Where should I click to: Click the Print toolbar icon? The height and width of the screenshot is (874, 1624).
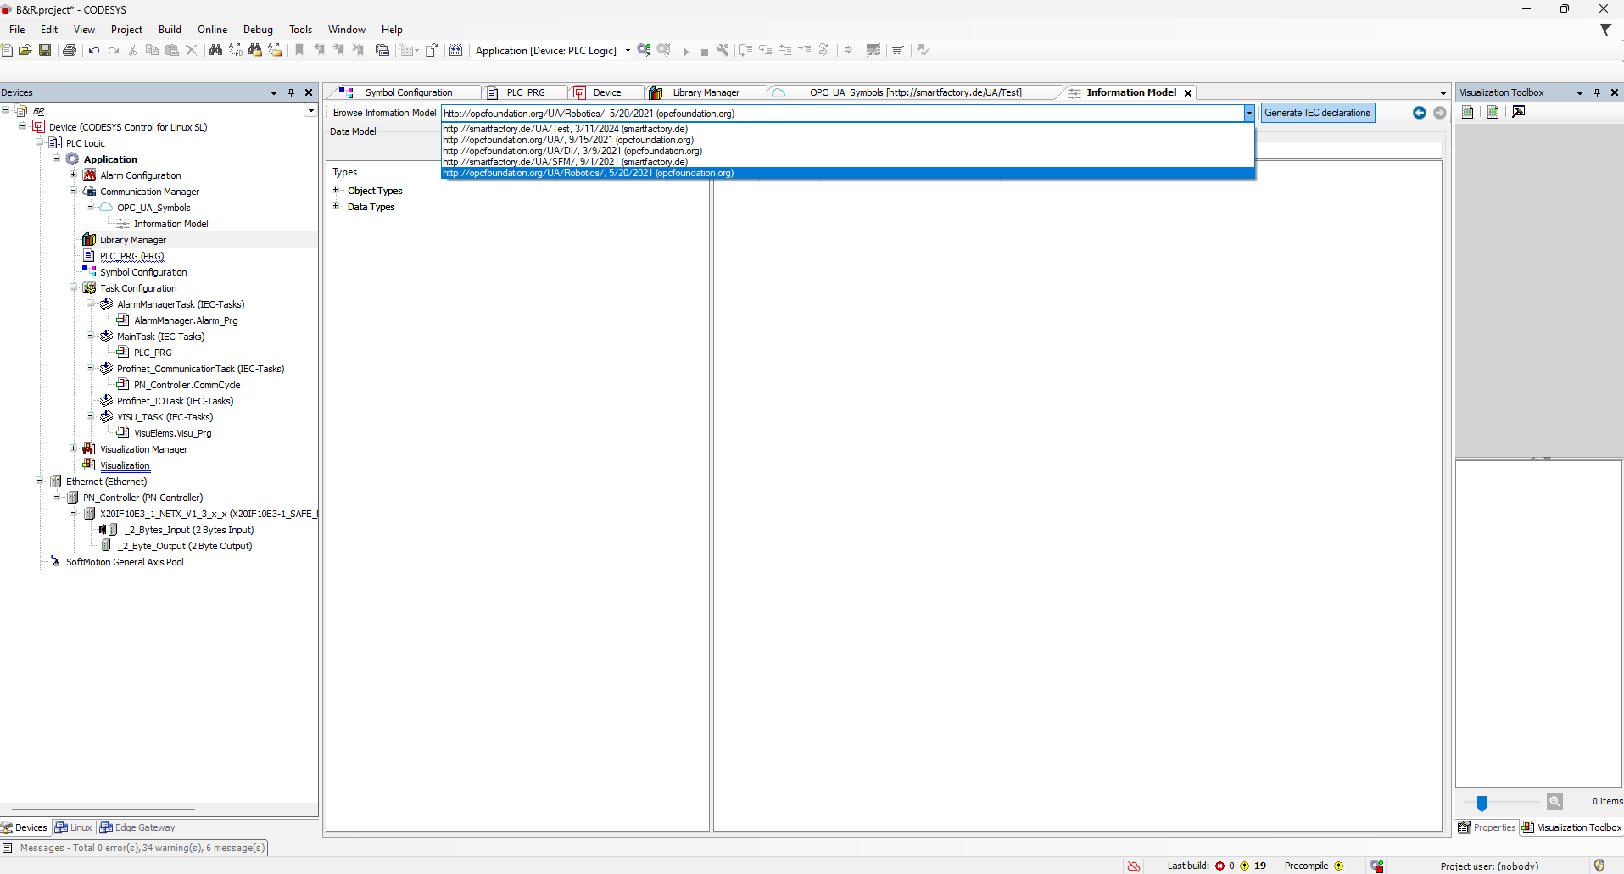click(70, 51)
